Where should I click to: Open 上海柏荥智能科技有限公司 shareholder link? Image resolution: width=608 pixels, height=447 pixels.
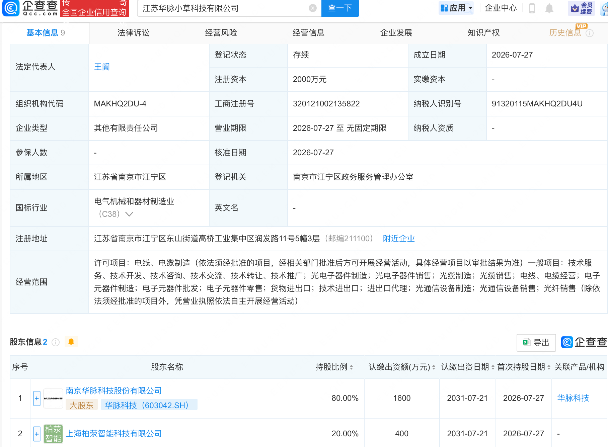[113, 434]
